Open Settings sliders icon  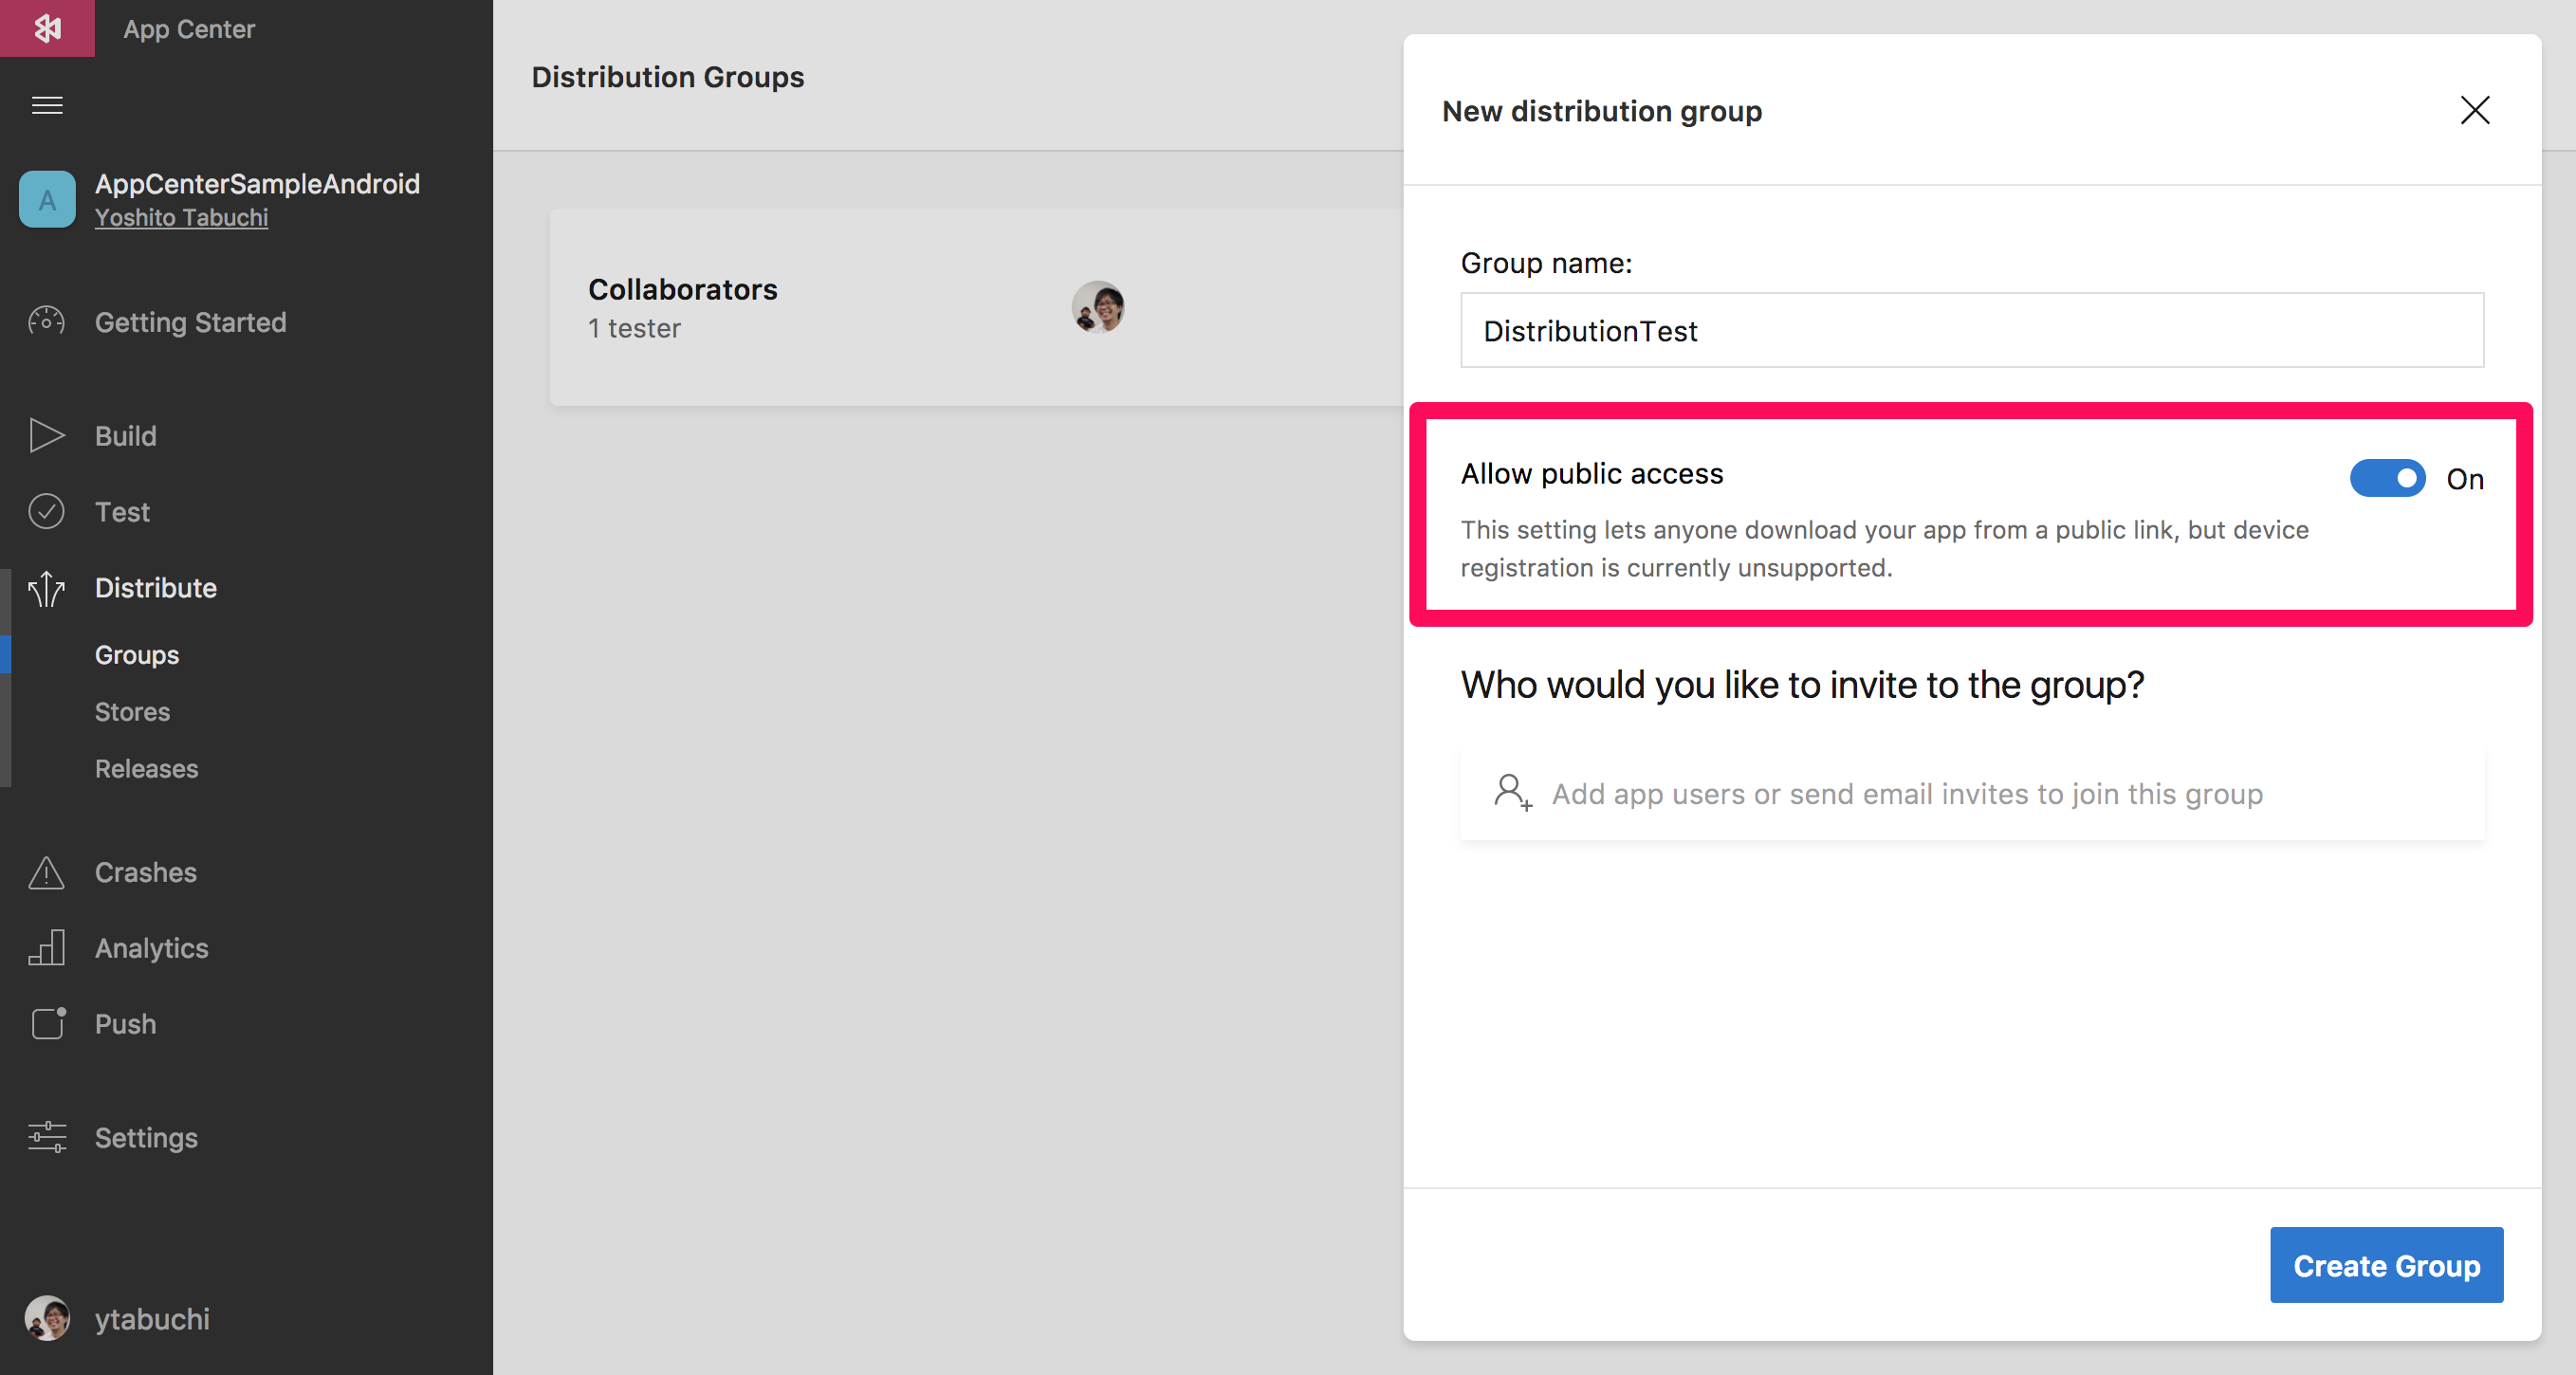pos(46,1138)
